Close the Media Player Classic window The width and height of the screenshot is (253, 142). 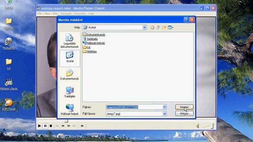pyautogui.click(x=213, y=8)
